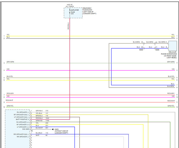Click the "BLK/BRN A" terminal label

(163, 42)
